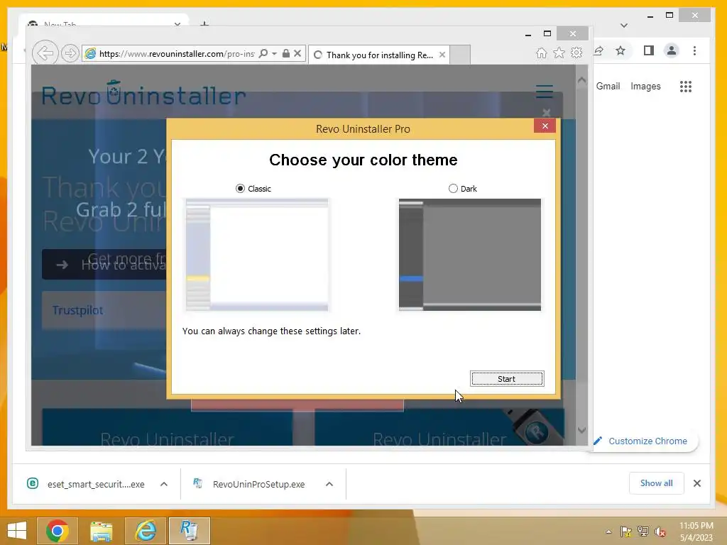Image resolution: width=727 pixels, height=545 pixels.
Task: Stop page loading in Internet Explorer
Action: [x=297, y=53]
